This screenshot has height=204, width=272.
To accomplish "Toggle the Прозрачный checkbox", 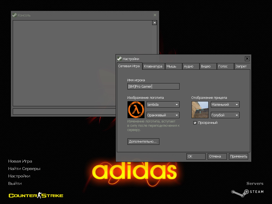I will (x=195, y=123).
